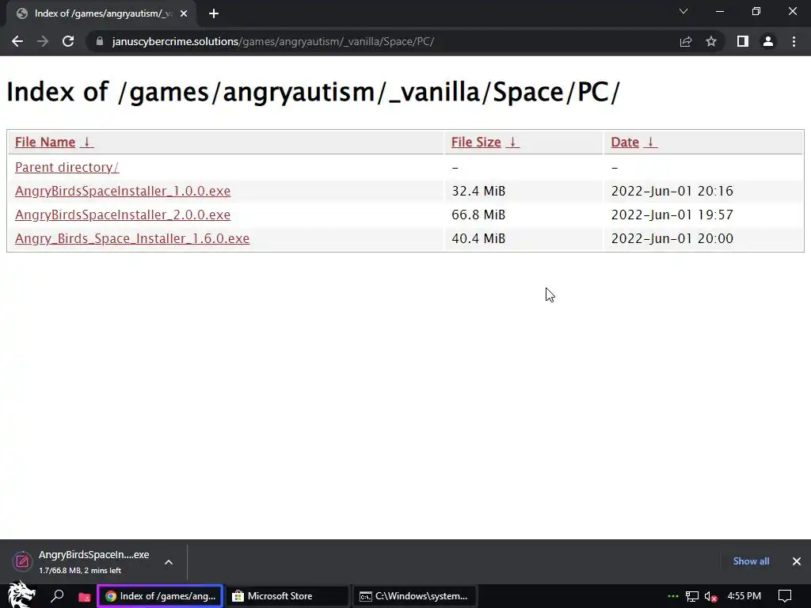Image resolution: width=811 pixels, height=608 pixels.
Task: Close the Index of /games tab
Action: pyautogui.click(x=184, y=14)
